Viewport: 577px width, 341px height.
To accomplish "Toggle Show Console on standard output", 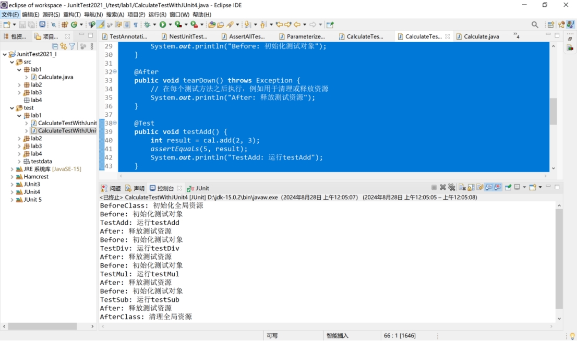I will point(489,188).
